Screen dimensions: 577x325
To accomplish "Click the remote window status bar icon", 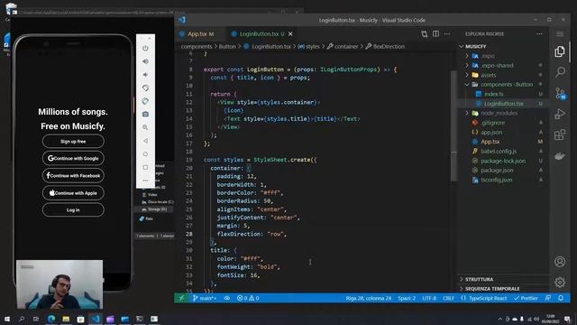I will 181,298.
